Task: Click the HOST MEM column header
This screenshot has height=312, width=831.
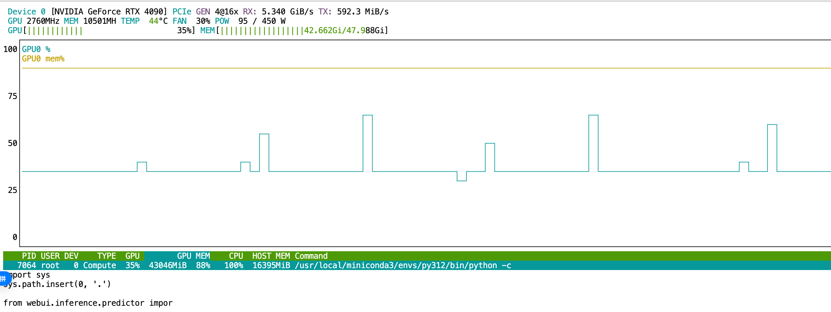Action: (271, 256)
